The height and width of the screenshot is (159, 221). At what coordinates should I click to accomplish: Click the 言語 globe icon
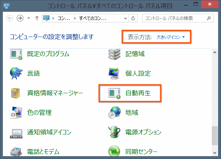tap(16, 74)
